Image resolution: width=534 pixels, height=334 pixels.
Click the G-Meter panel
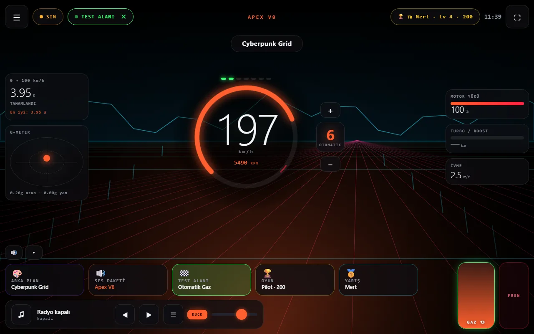pyautogui.click(x=47, y=163)
